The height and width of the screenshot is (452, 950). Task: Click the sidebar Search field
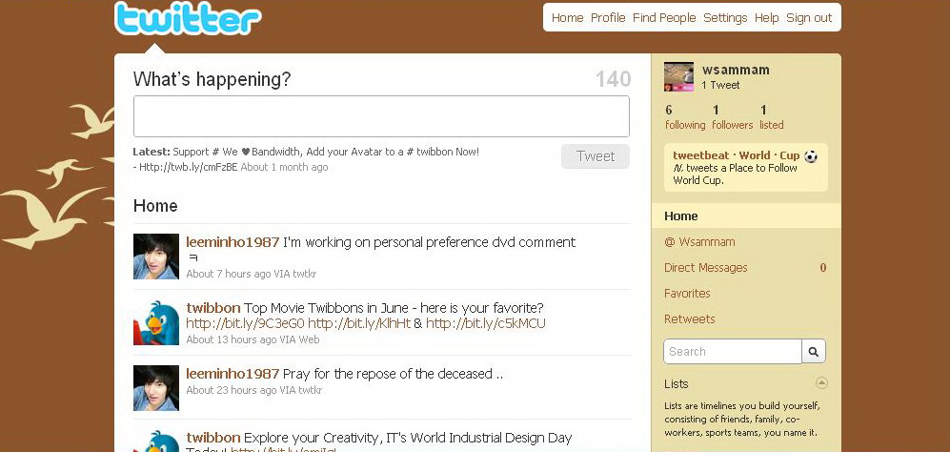pyautogui.click(x=733, y=351)
